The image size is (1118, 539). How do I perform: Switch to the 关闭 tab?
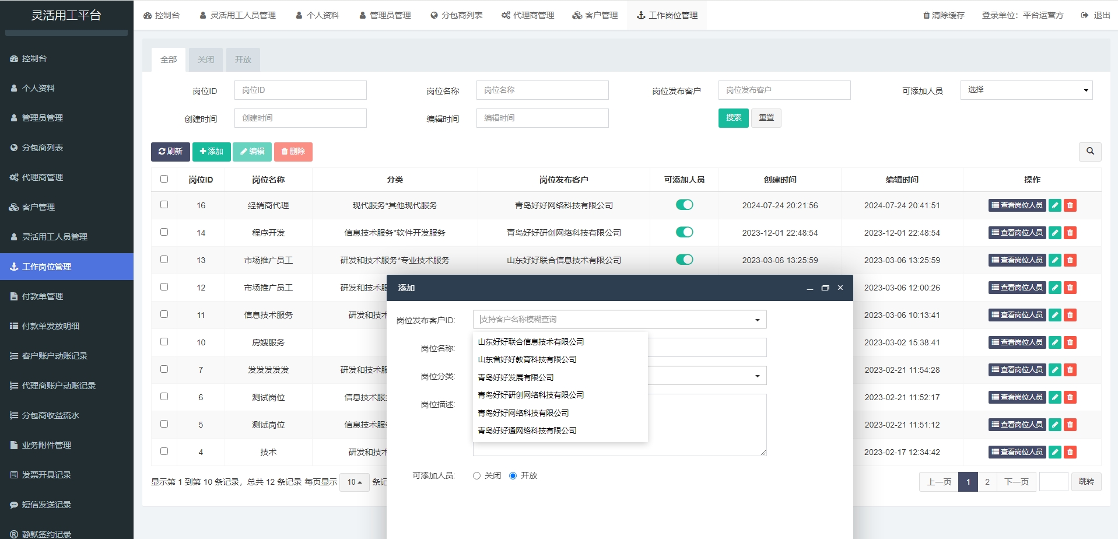click(x=205, y=60)
